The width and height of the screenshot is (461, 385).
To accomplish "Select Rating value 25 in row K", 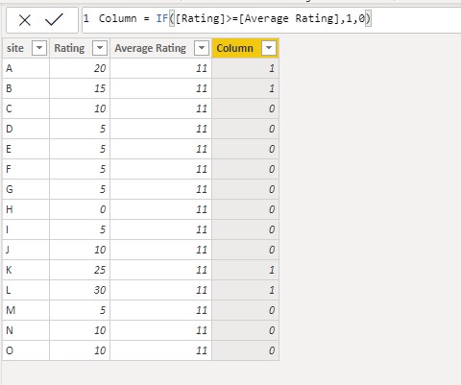I will [80, 270].
